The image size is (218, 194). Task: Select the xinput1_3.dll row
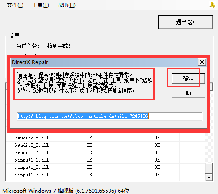click(x=106, y=175)
